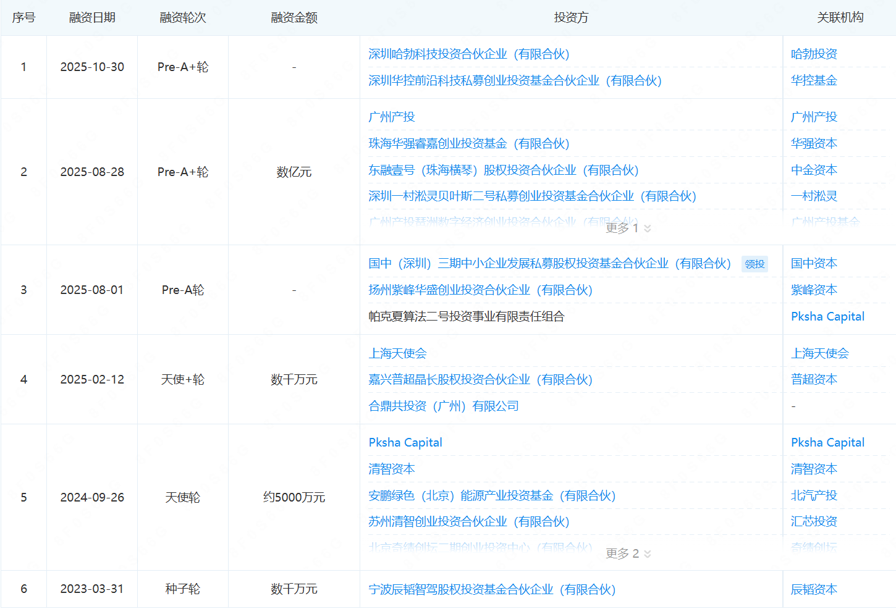Click the 融资日期 column header
Screen dimensions: 896x609
point(92,18)
